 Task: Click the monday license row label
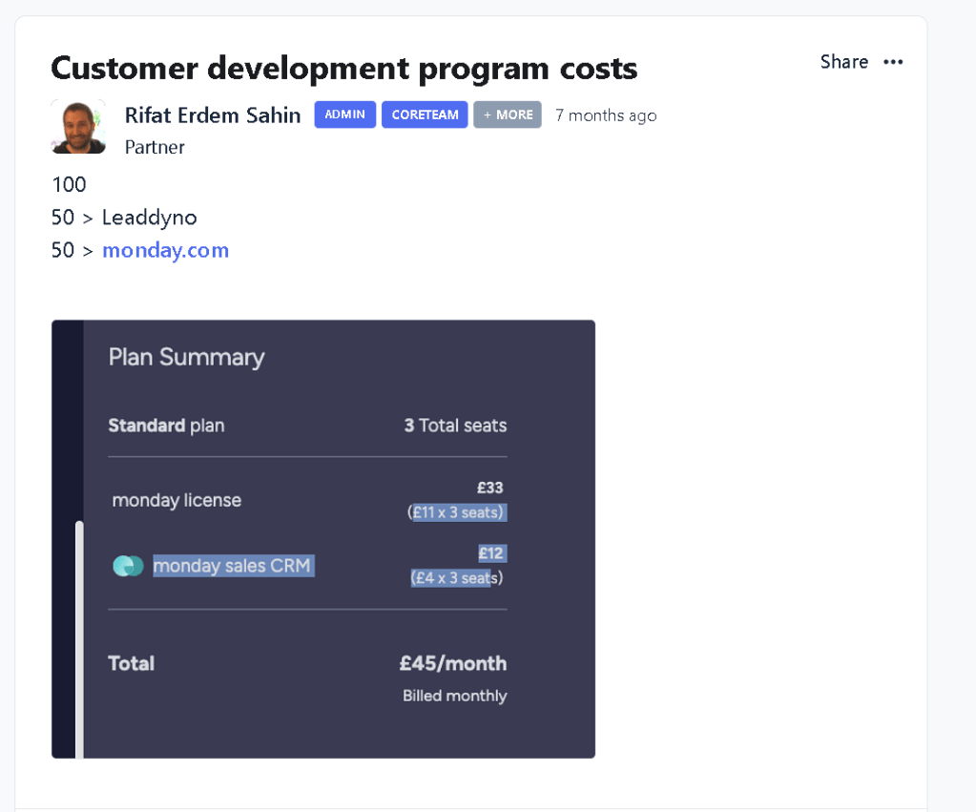(177, 500)
